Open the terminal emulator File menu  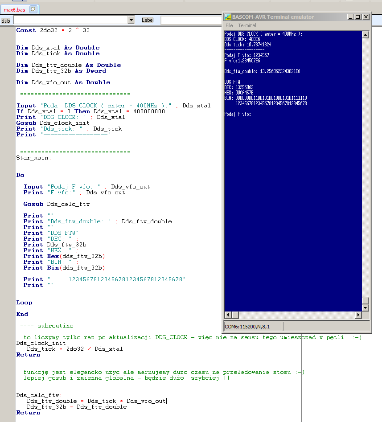click(229, 25)
